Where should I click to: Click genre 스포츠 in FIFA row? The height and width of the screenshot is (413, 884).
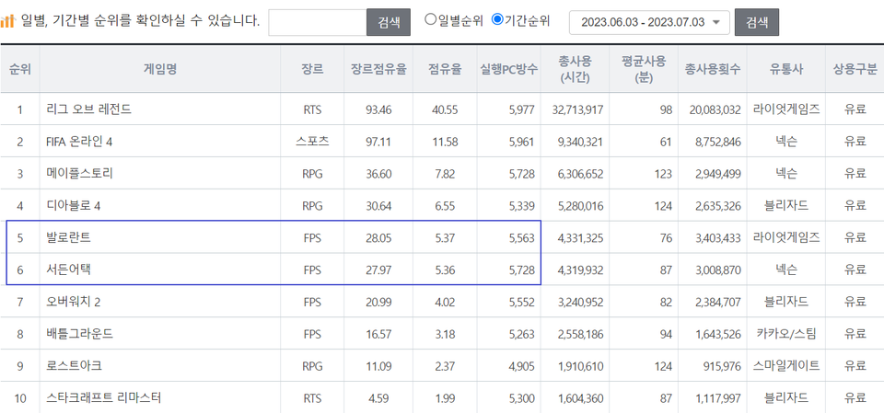tap(312, 142)
